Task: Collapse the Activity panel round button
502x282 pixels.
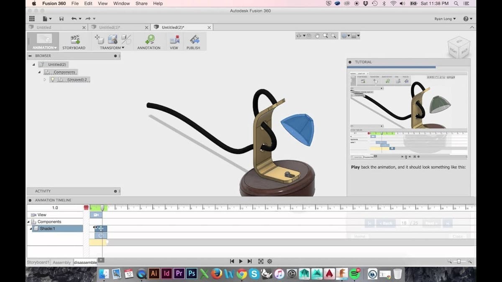Action: [x=115, y=191]
